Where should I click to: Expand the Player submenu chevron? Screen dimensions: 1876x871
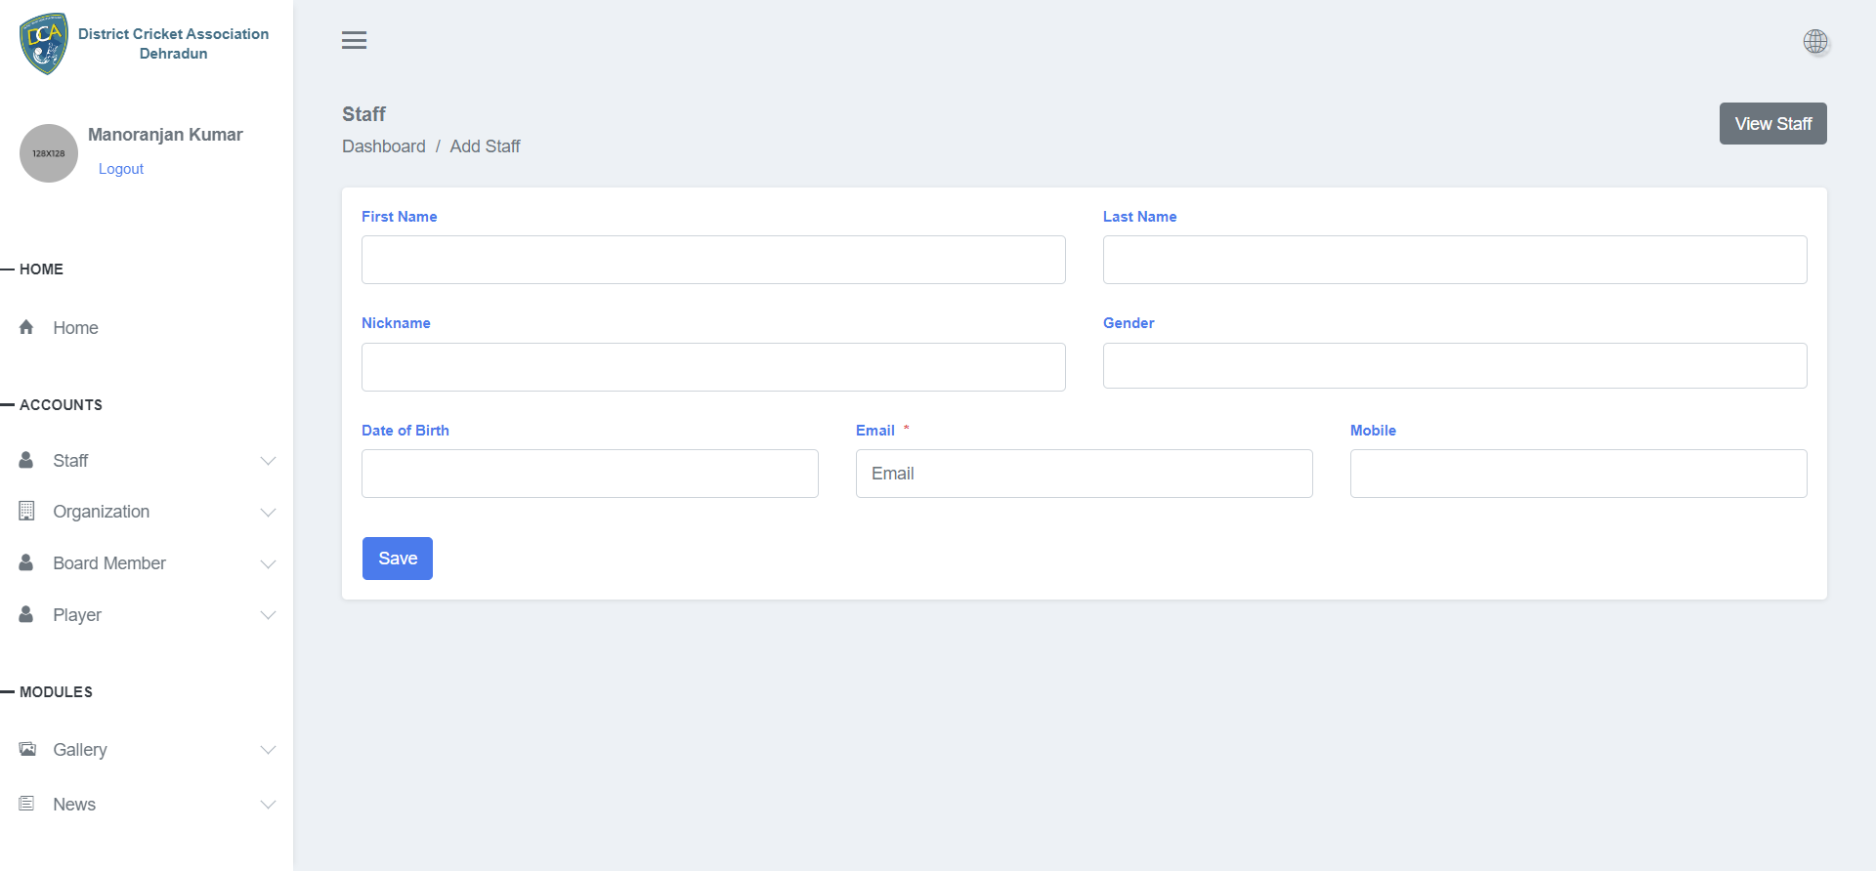pos(268,615)
